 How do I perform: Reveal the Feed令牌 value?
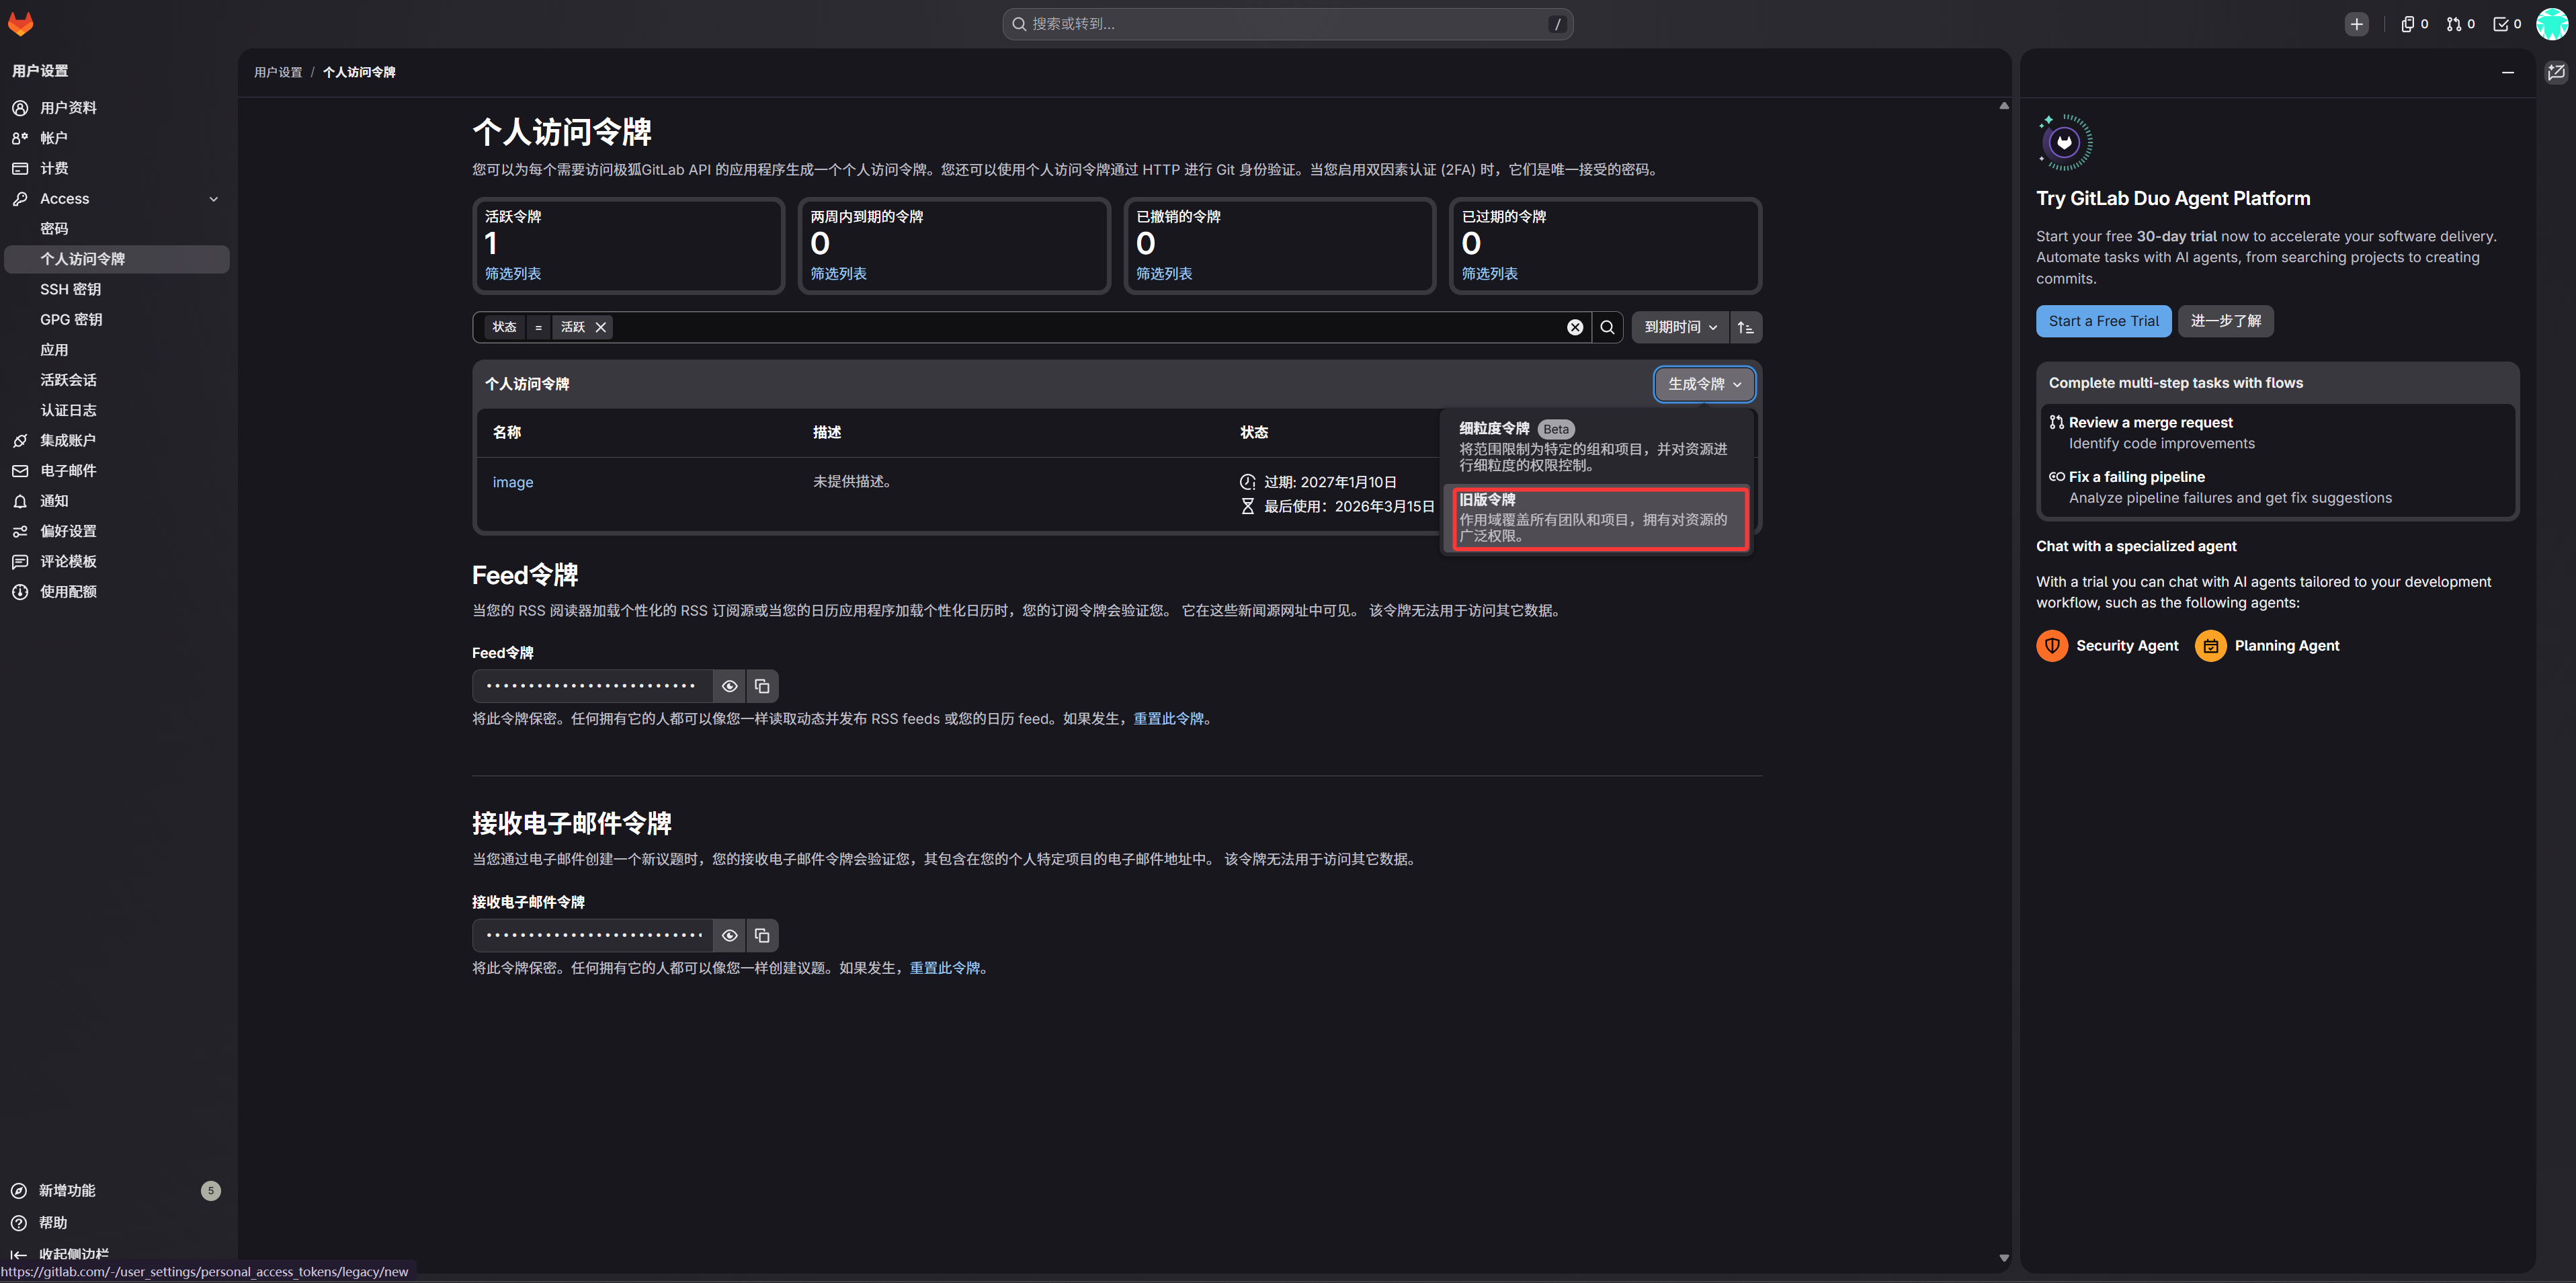(729, 686)
